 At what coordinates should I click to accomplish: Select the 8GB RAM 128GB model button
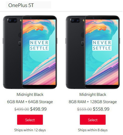tap(93, 120)
